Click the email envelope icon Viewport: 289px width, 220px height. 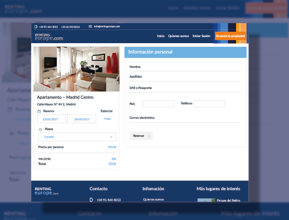pyautogui.click(x=90, y=27)
